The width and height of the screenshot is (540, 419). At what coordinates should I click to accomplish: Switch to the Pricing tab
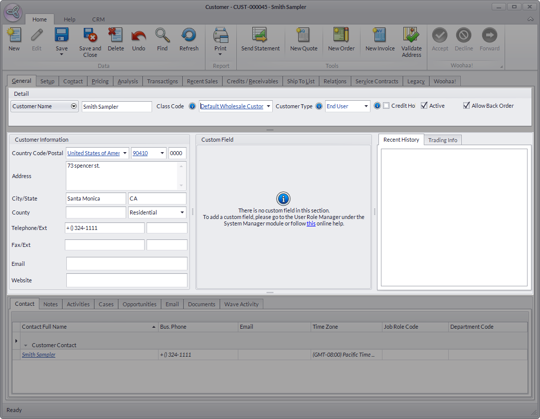(x=100, y=81)
